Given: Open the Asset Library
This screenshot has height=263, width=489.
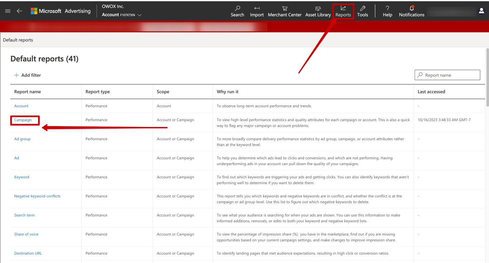Looking at the screenshot, I should [x=318, y=11].
